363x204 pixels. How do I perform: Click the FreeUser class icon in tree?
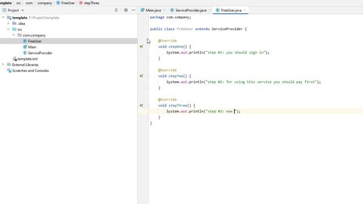[25, 41]
